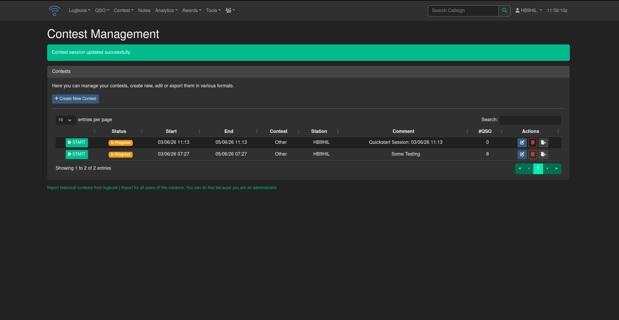Edit the Quickstart Session contest

tap(522, 143)
